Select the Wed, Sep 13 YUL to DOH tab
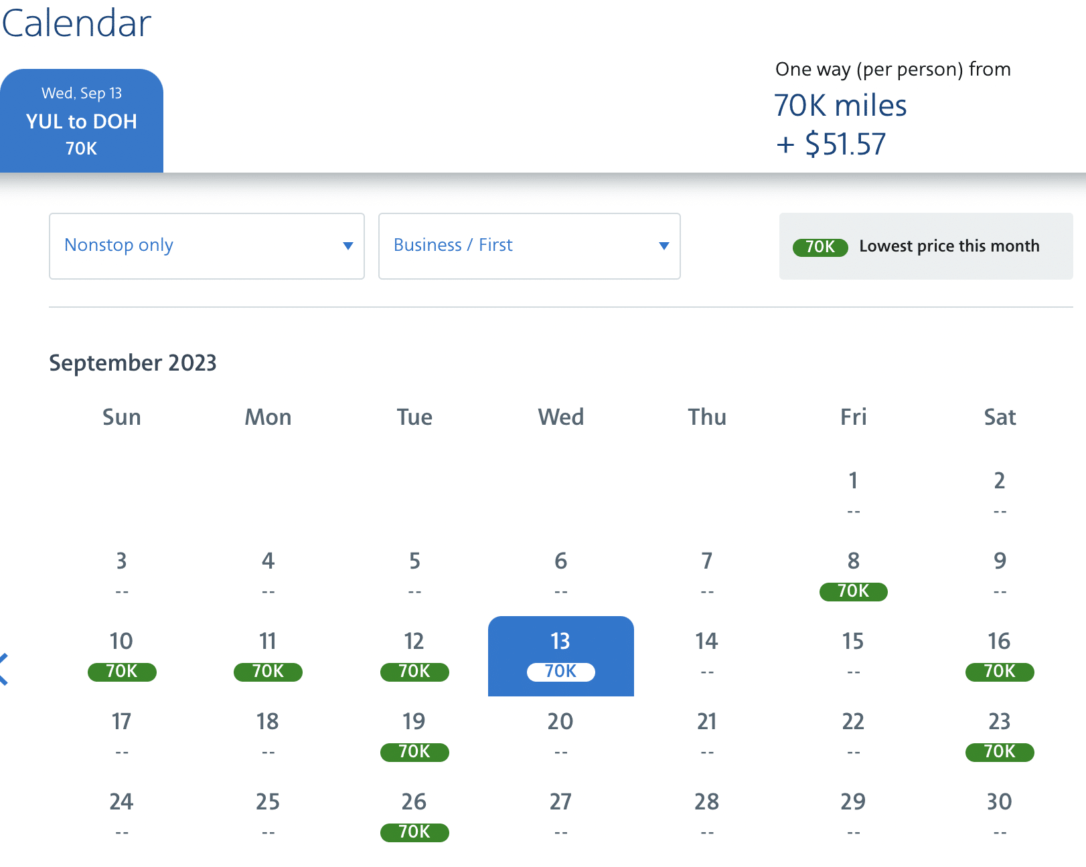1086x867 pixels. (82, 121)
